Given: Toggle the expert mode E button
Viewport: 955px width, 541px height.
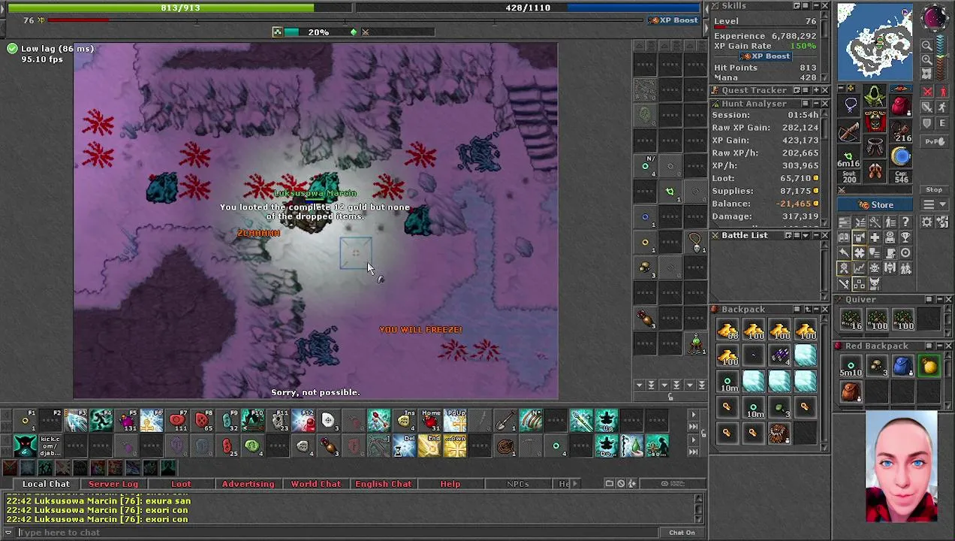Looking at the screenshot, I should [x=942, y=122].
